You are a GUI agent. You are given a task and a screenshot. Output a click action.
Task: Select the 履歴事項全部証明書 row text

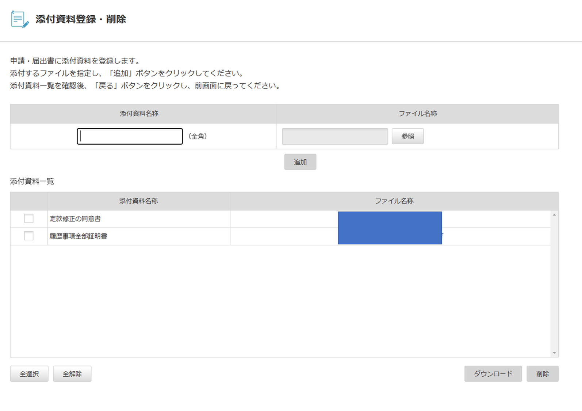pos(79,236)
